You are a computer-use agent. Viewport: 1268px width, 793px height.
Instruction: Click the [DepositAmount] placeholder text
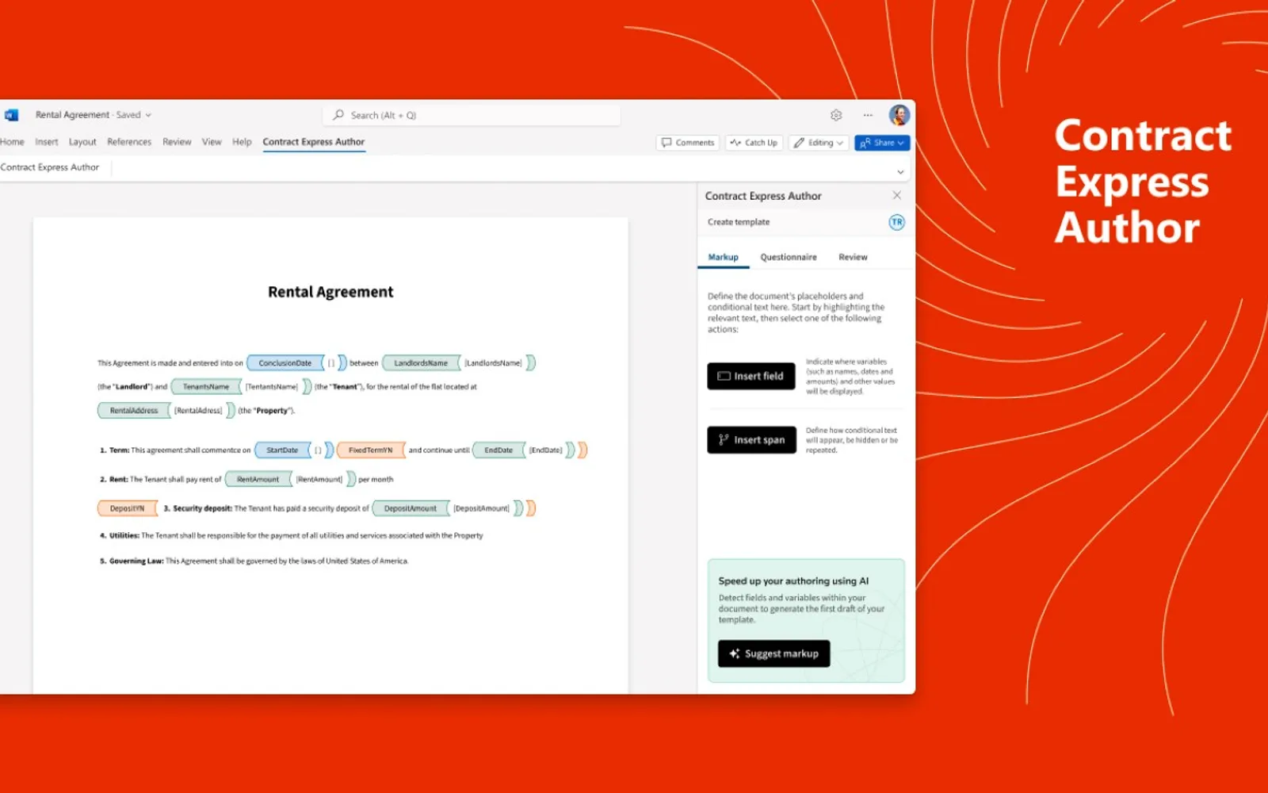click(x=481, y=508)
